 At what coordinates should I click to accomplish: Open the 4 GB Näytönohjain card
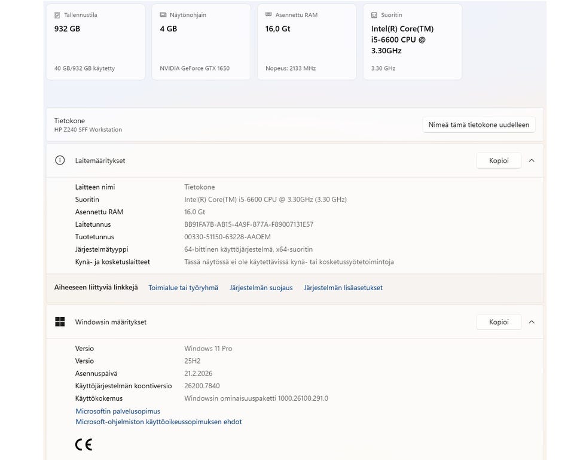[201, 42]
